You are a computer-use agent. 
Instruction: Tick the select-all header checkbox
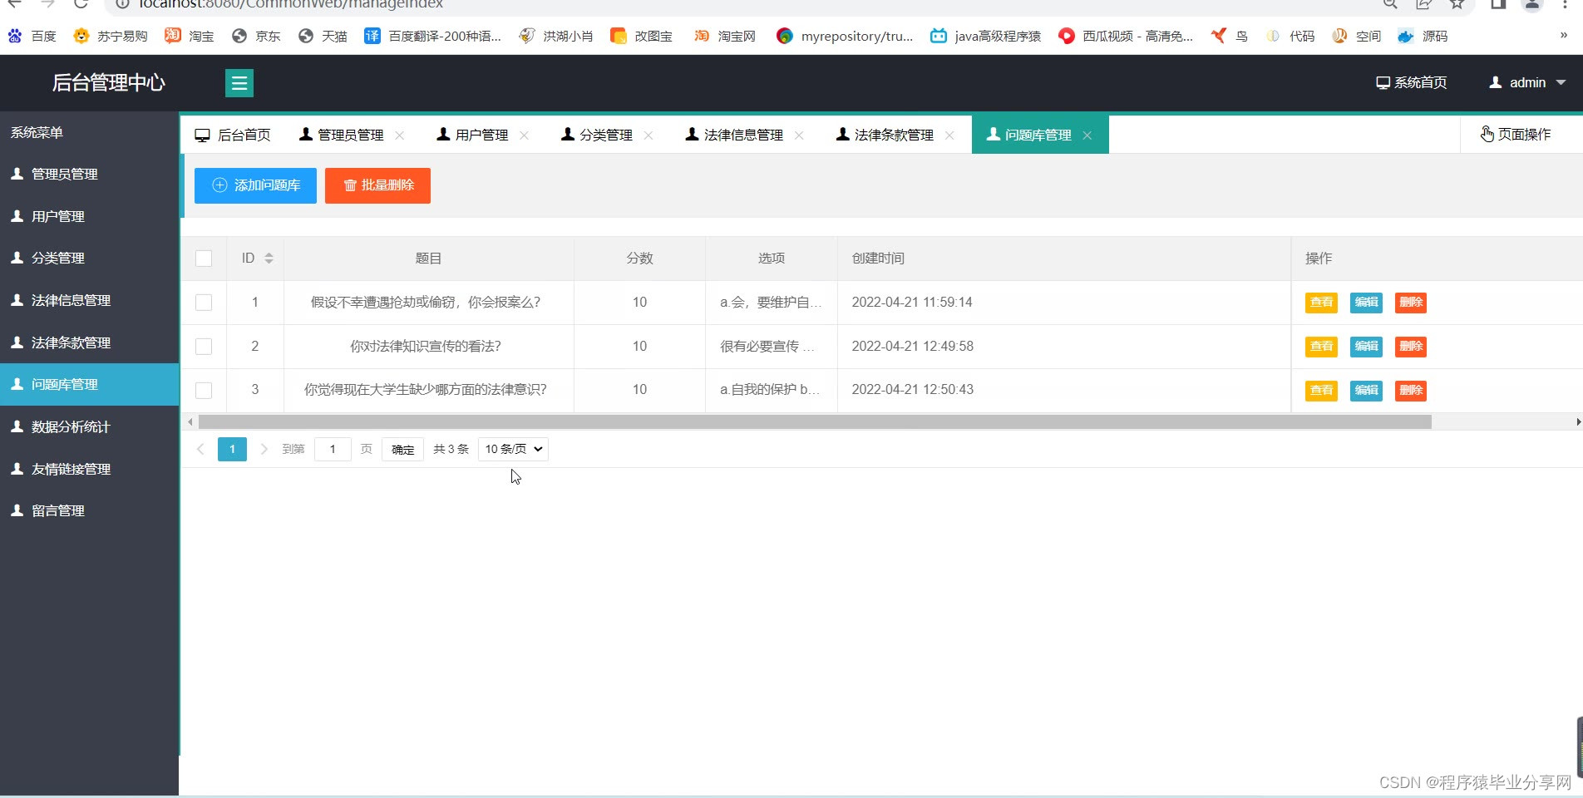204,259
